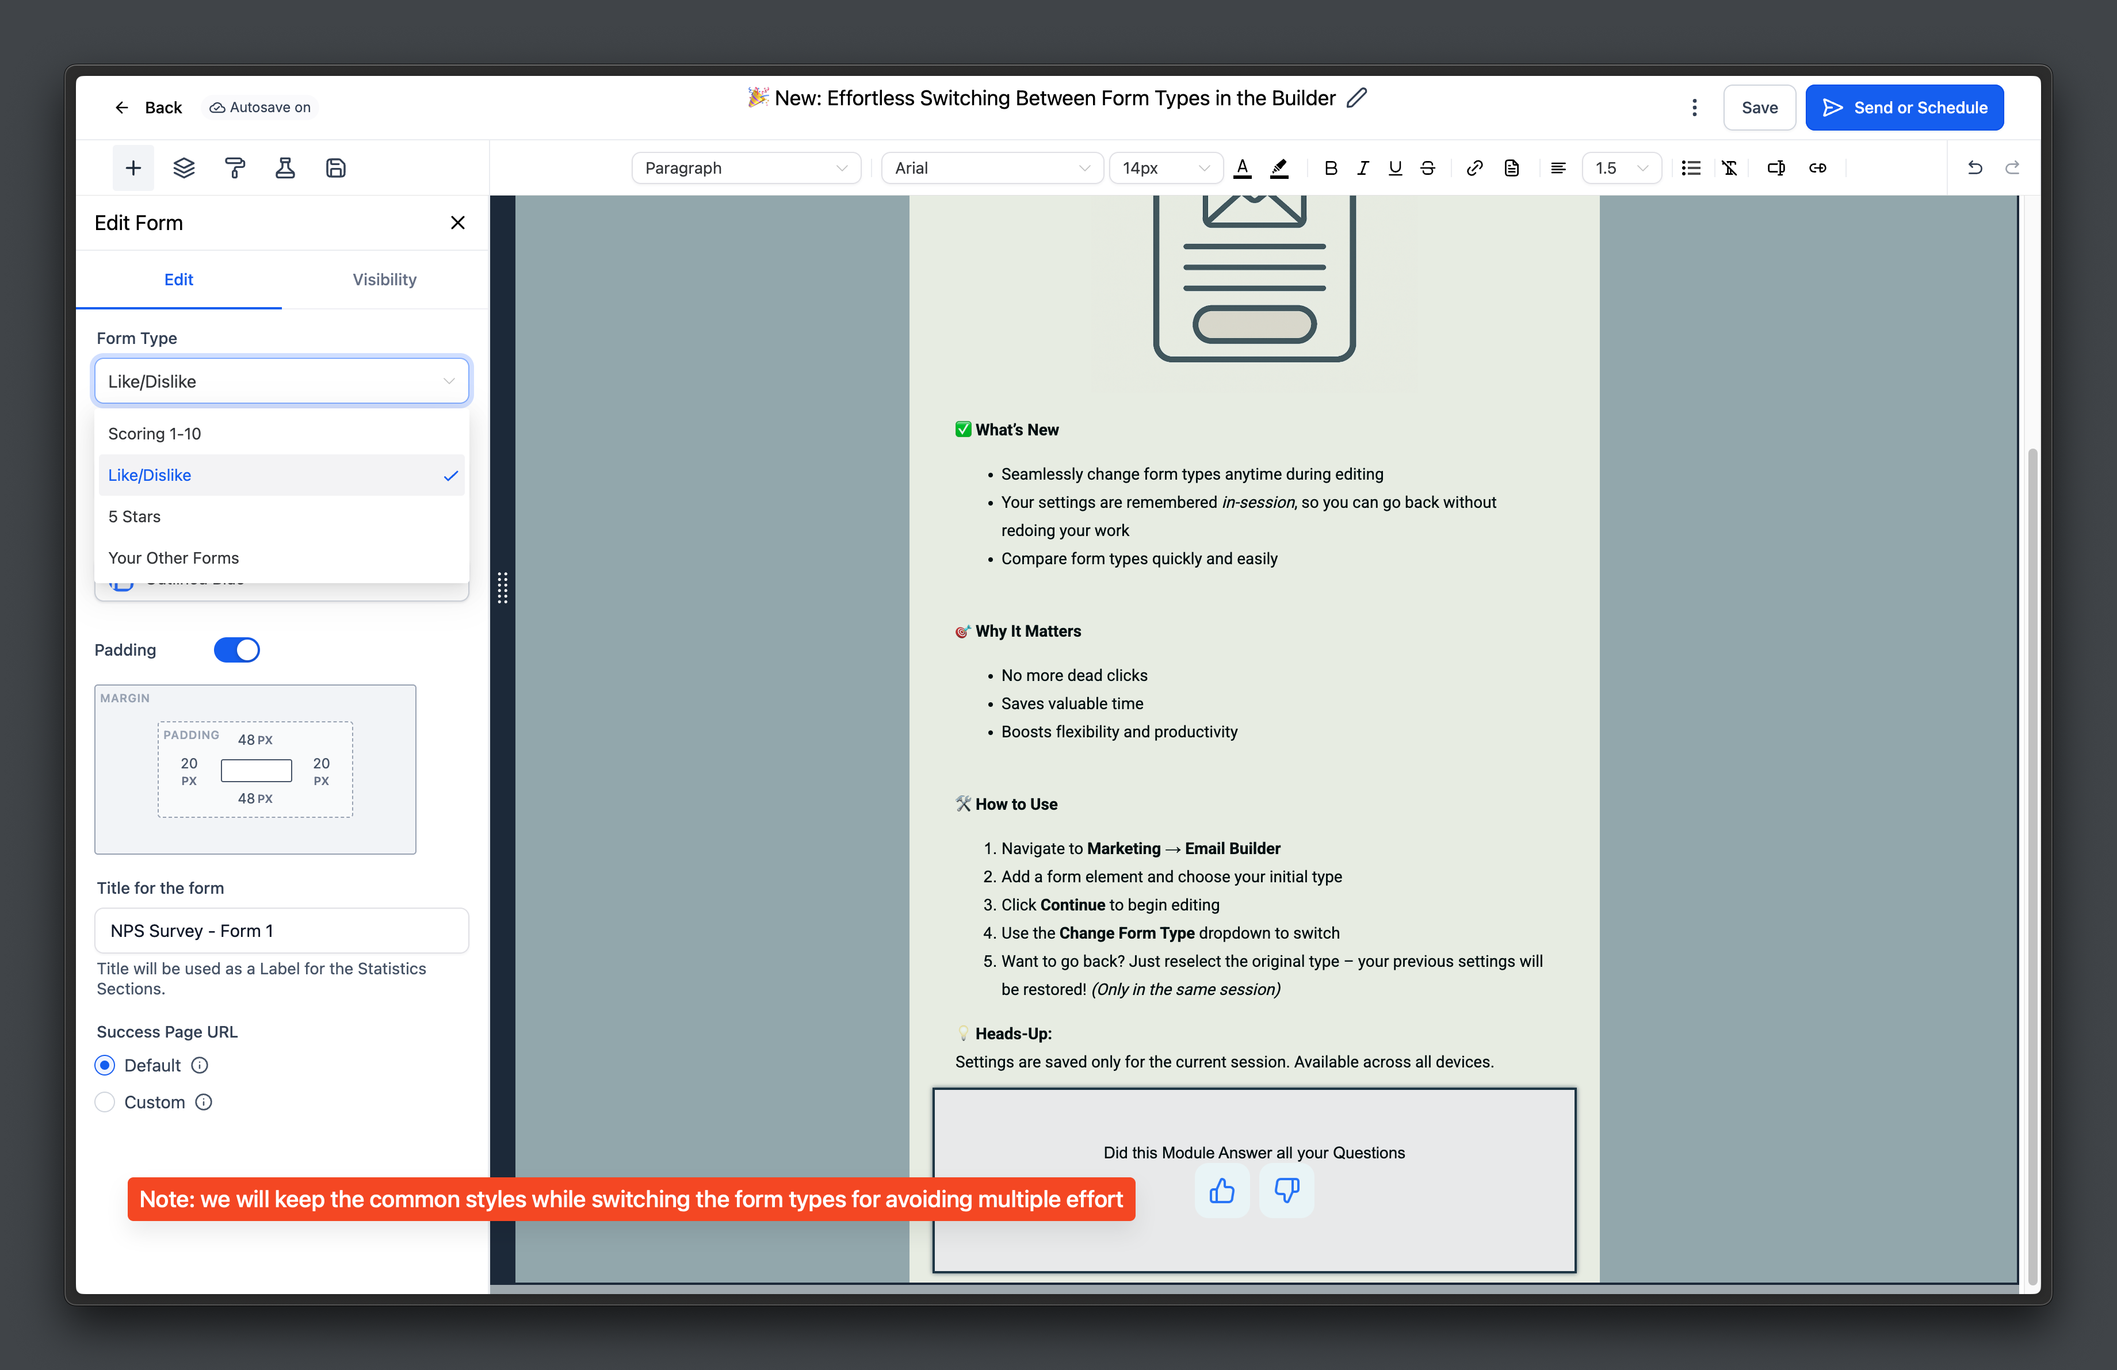The height and width of the screenshot is (1370, 2117).
Task: Click the thumbs down icon in form
Action: pos(1286,1191)
